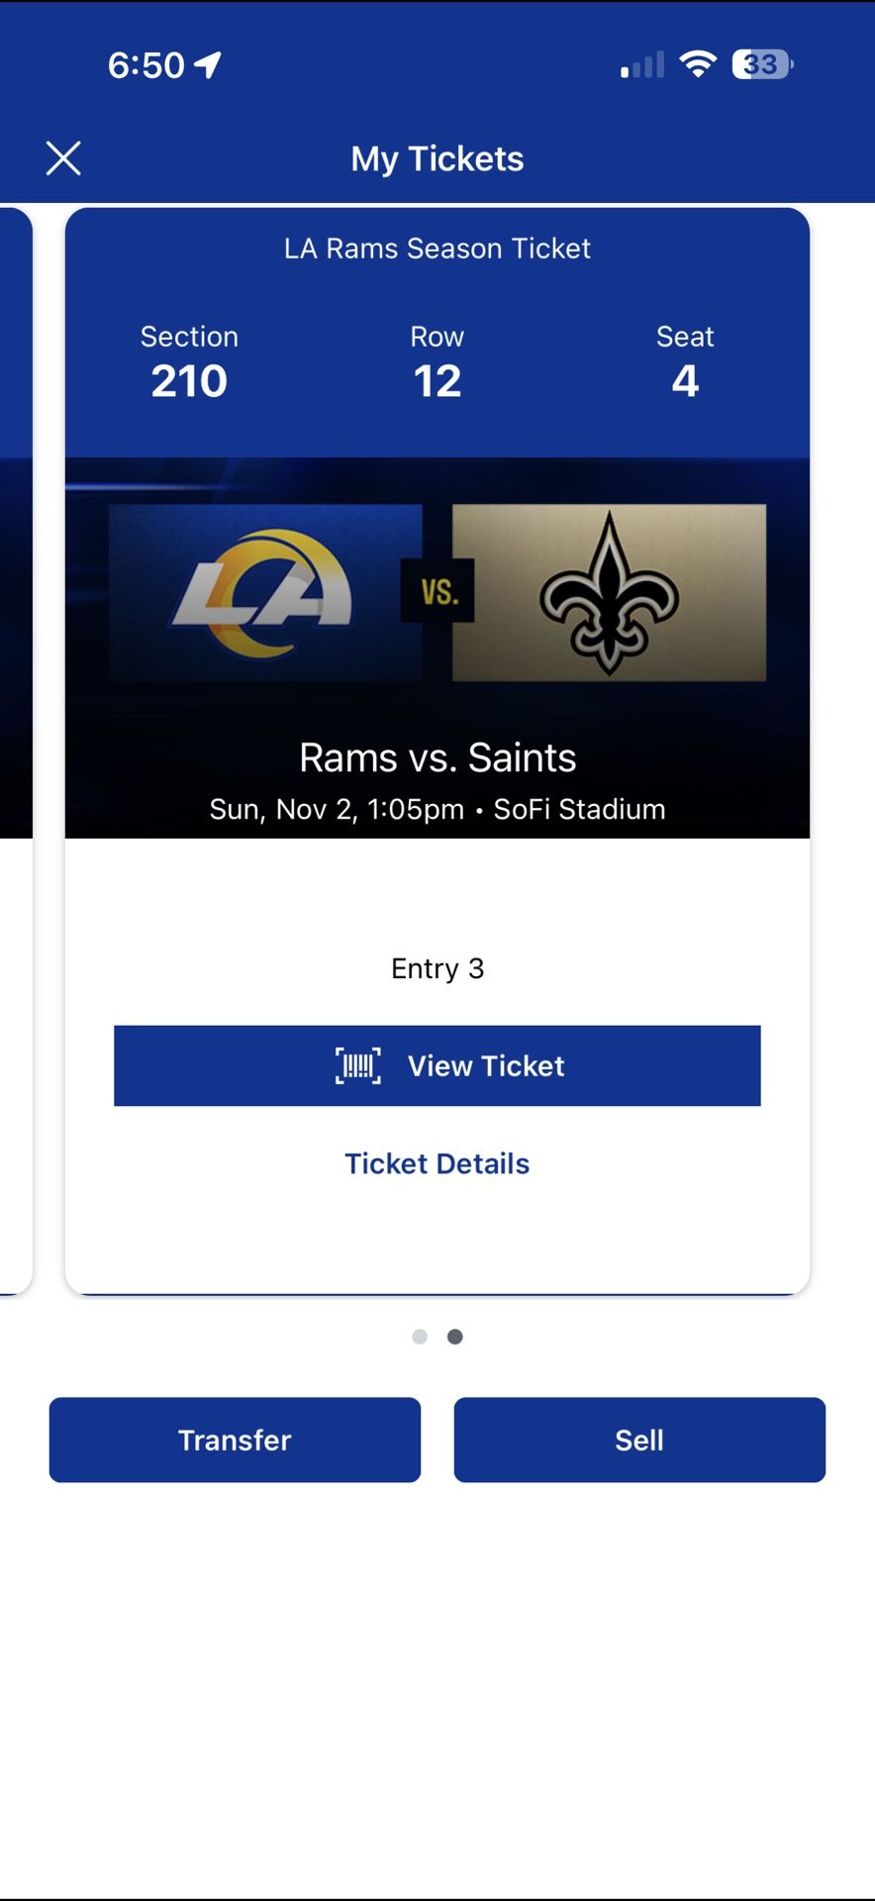Click the barcode icon on View Ticket
This screenshot has width=875, height=1901.
point(356,1065)
